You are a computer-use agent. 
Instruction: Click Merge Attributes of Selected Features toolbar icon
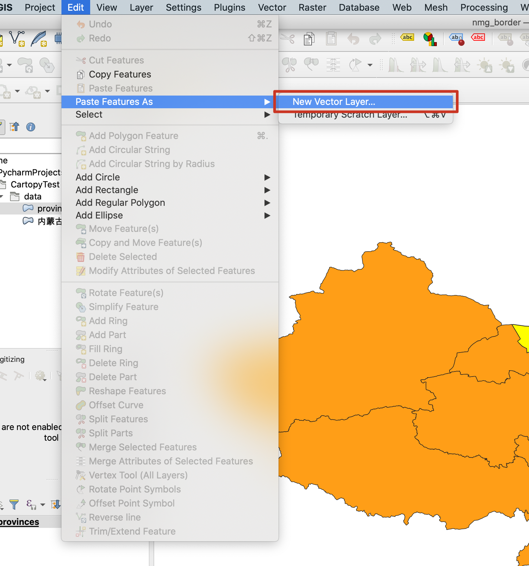pyautogui.click(x=333, y=65)
